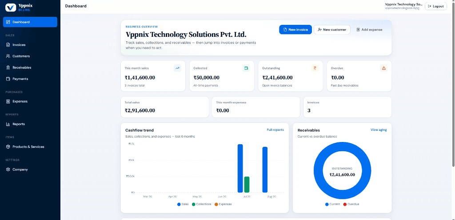Click the Expenses receipt icon
Screen dimensions: 455x220
coord(8,101)
